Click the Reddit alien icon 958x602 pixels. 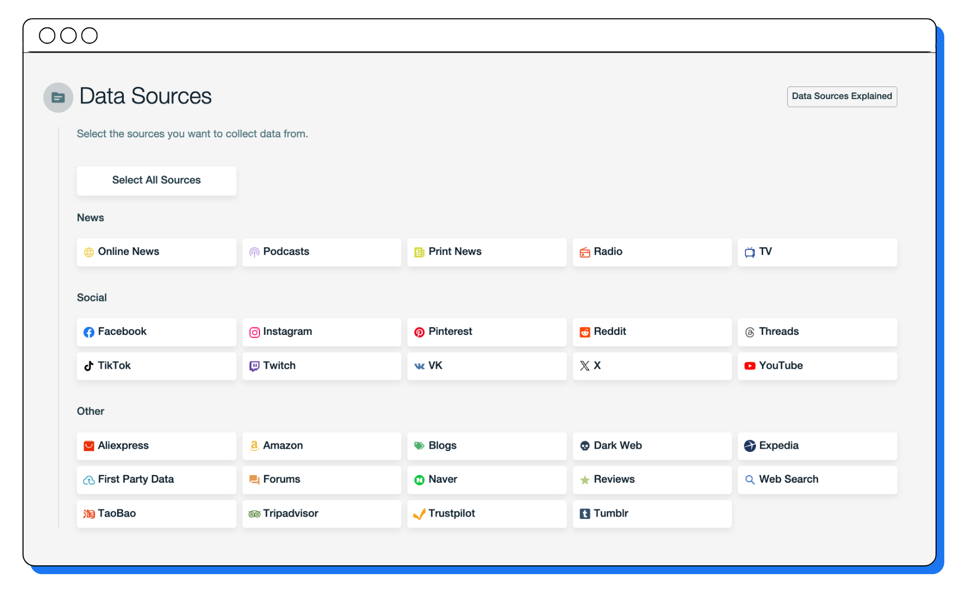[585, 332]
